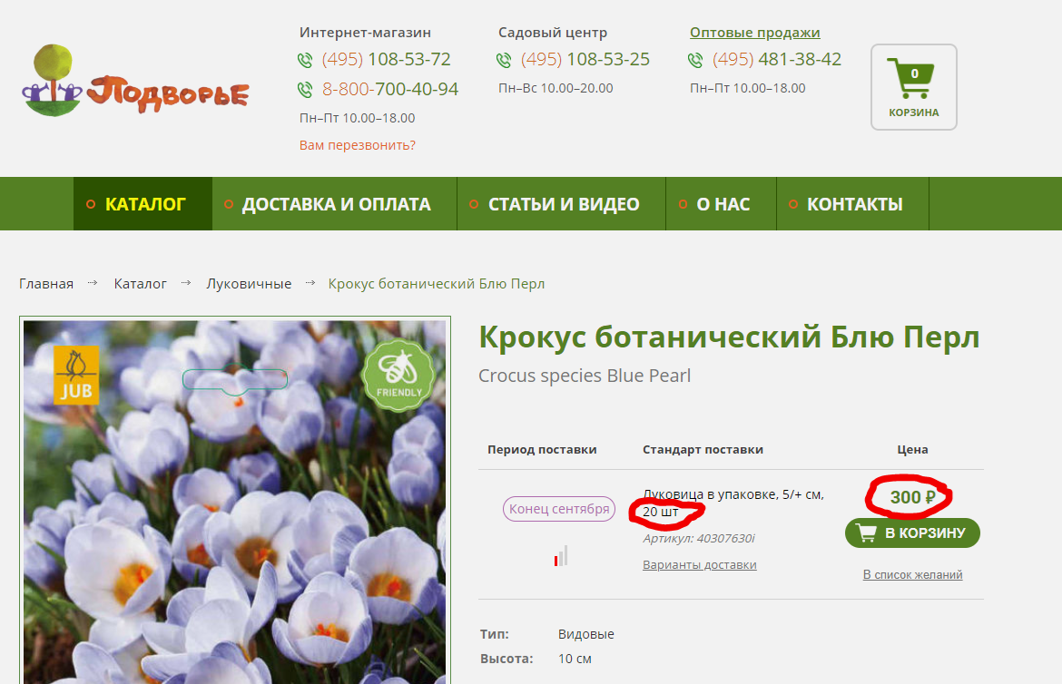Click the В КОРЗИНУ button
The image size is (1062, 684).
click(x=911, y=533)
